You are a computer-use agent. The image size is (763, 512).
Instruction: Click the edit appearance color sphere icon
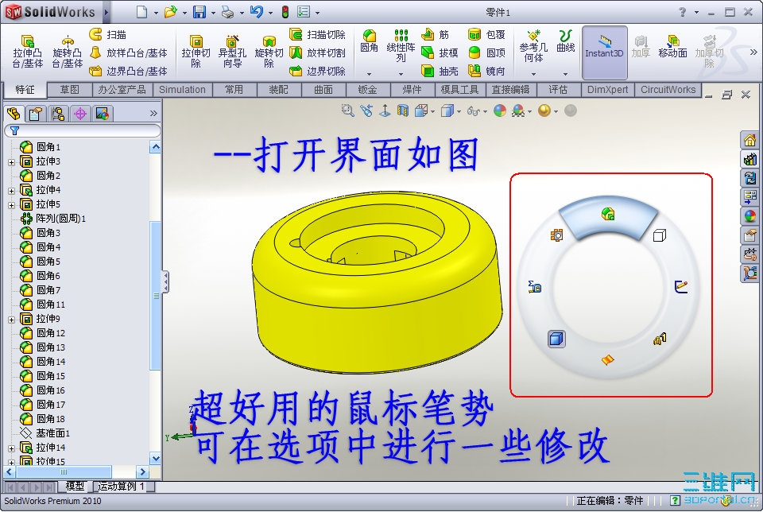pyautogui.click(x=500, y=111)
